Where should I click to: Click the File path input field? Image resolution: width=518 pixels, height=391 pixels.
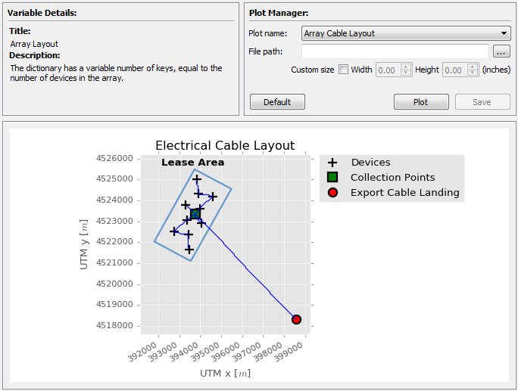395,51
